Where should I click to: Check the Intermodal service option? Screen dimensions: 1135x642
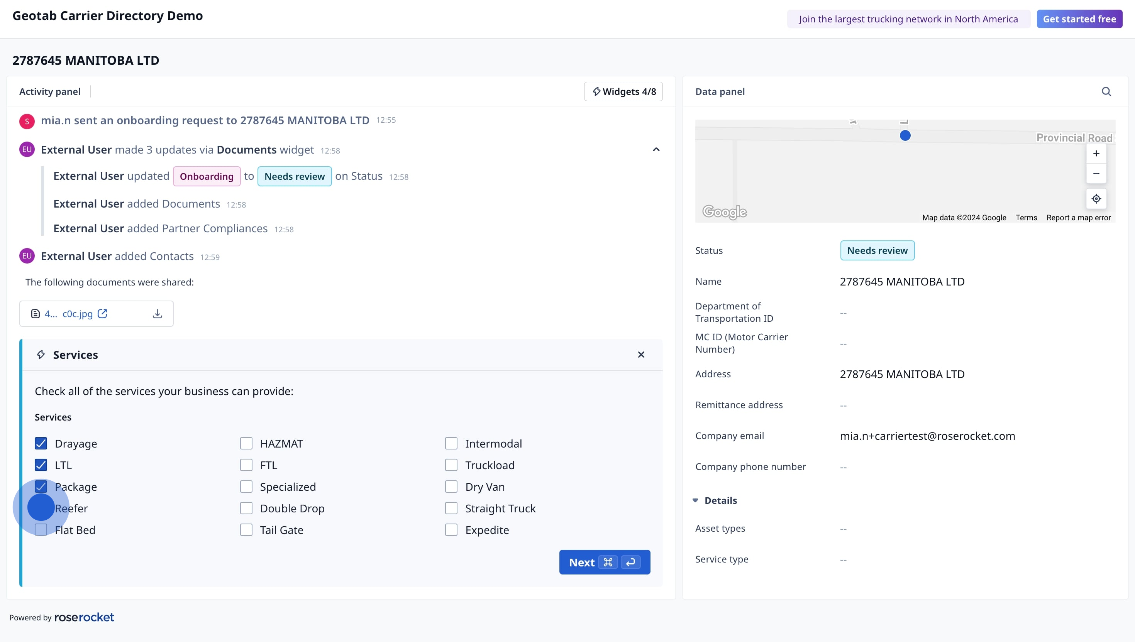coord(451,443)
